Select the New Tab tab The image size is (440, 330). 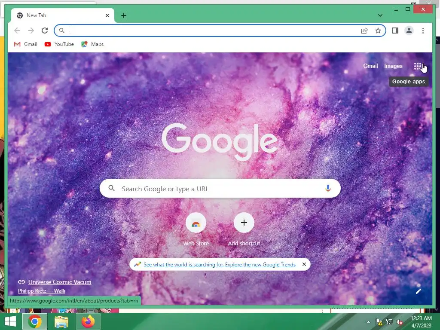tap(63, 15)
